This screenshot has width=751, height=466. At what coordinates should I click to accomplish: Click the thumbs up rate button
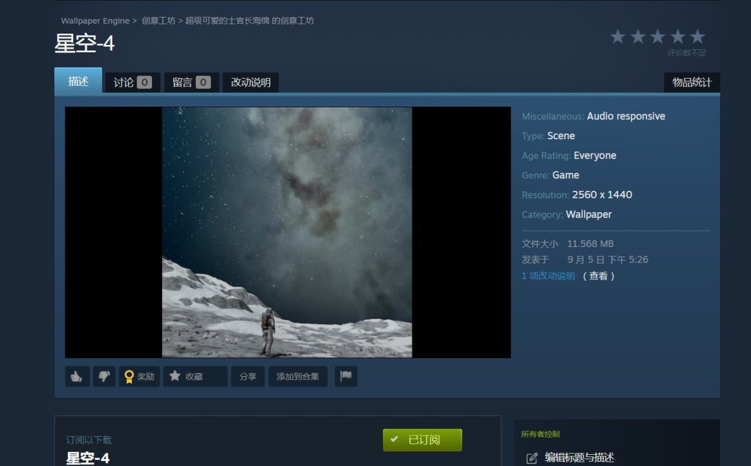[77, 376]
